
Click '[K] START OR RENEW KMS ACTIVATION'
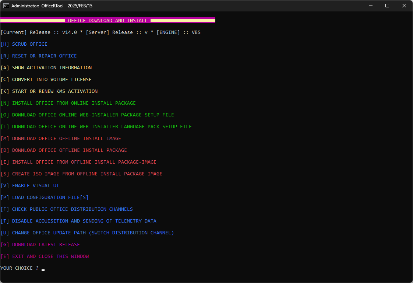tap(49, 91)
